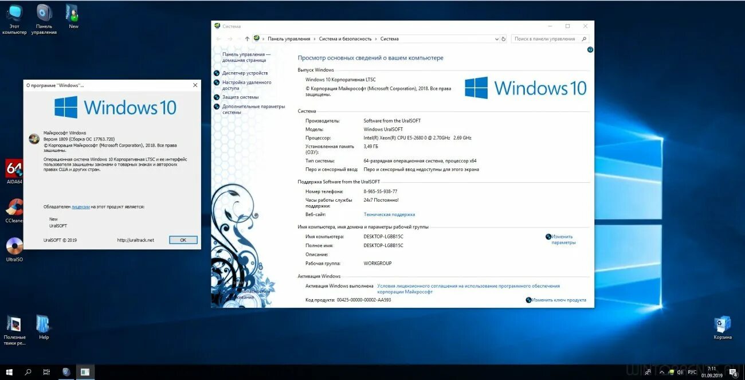Viewport: 745px width, 380px height.
Task: Open Дополнительные параметры системы
Action: point(253,109)
